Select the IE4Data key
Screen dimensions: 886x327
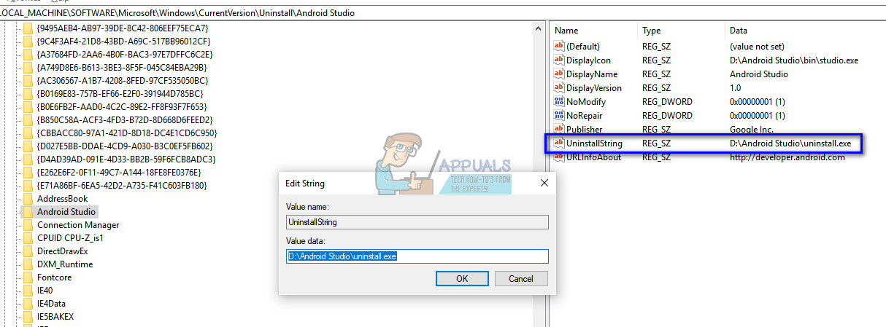51,304
